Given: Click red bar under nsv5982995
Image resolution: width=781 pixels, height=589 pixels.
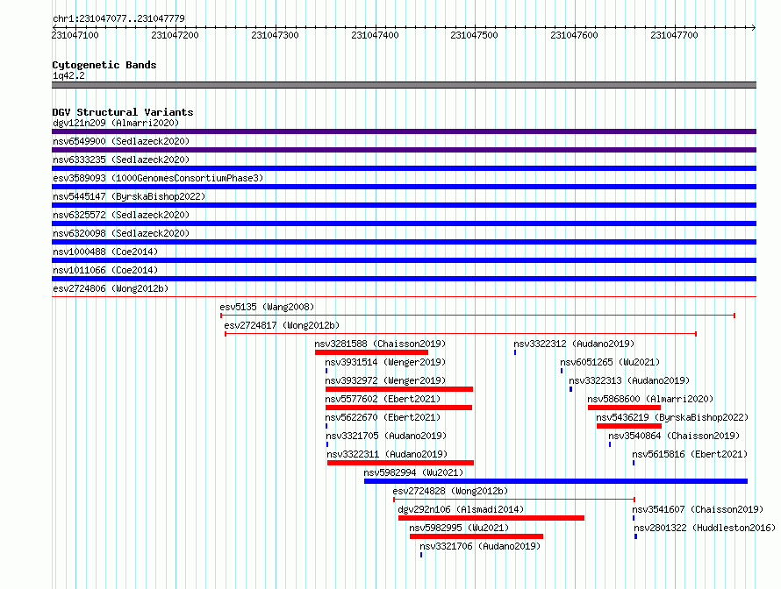Looking at the screenshot, I should 476,536.
